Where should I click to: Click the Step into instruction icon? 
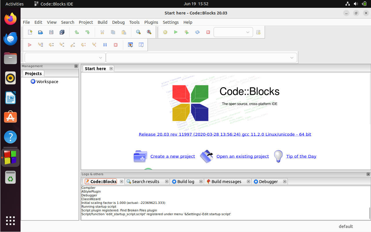click(94, 45)
